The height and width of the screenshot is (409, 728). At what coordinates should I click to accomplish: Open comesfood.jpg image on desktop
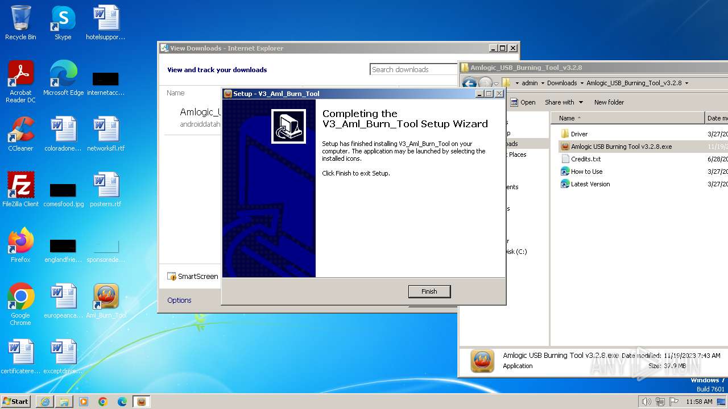pyautogui.click(x=63, y=194)
